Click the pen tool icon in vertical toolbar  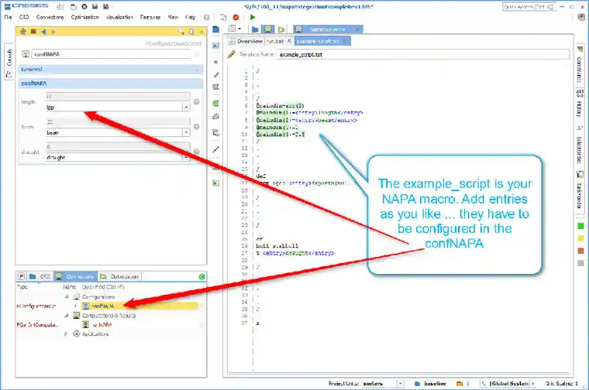(216, 74)
